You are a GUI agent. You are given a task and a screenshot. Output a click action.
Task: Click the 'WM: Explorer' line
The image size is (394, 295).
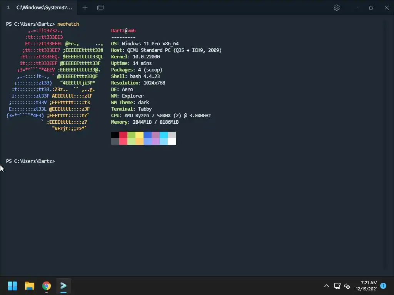coord(127,96)
